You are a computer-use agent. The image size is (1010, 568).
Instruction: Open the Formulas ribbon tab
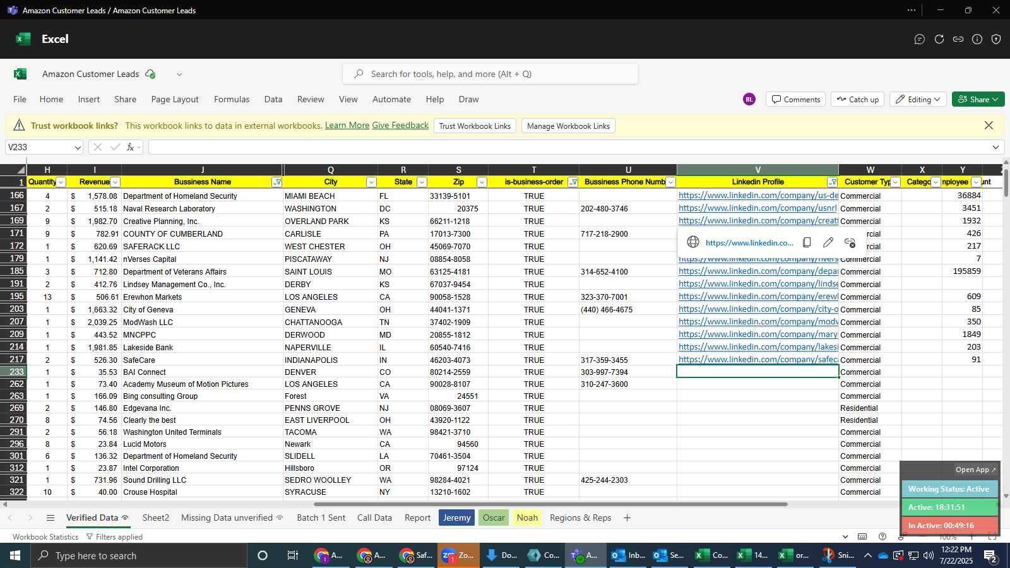click(x=232, y=99)
